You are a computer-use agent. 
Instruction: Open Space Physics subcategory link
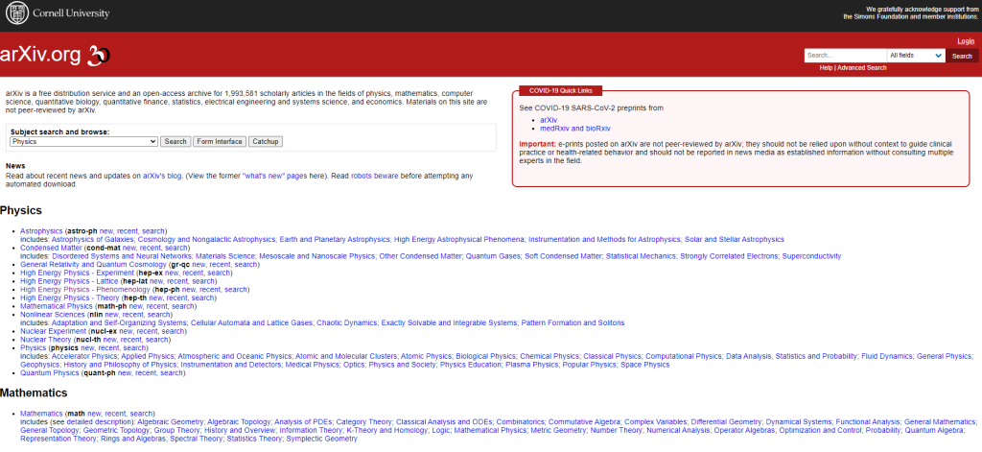point(645,365)
